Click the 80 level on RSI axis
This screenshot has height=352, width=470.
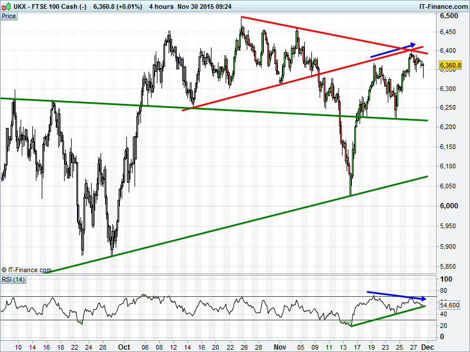[x=444, y=290]
